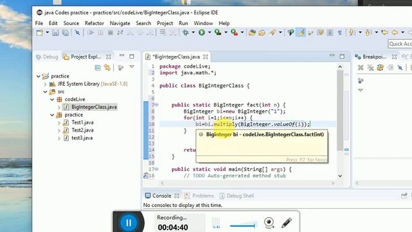412x232 pixels.
Task: Collapse the src folder node
Action: pos(45,92)
